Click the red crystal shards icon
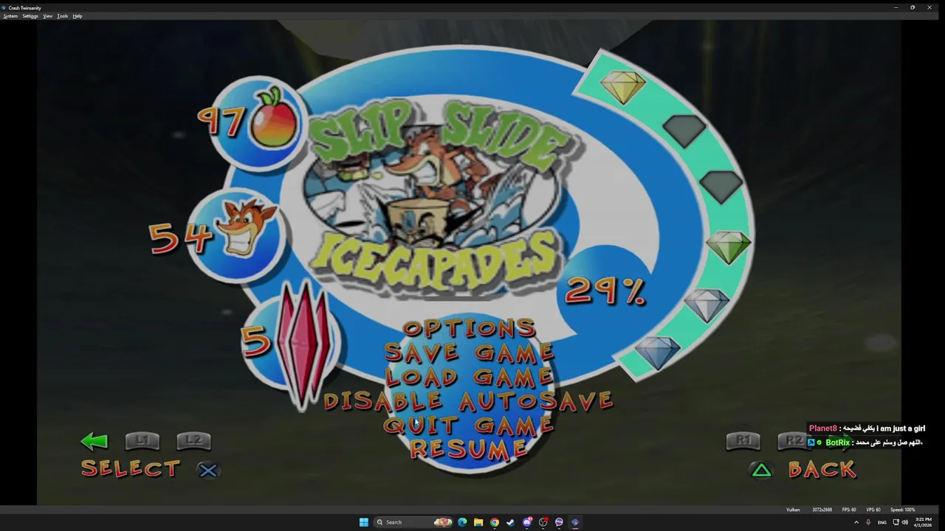 click(303, 347)
